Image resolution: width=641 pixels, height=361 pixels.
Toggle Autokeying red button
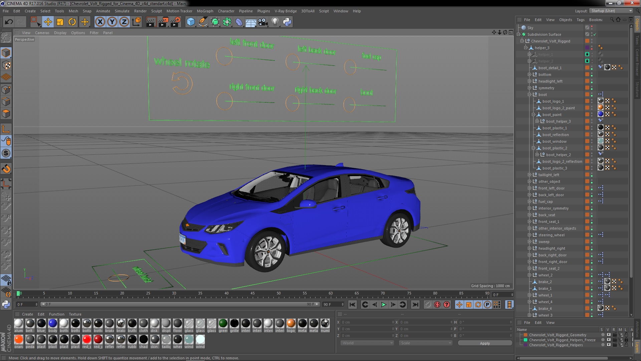[x=437, y=305]
